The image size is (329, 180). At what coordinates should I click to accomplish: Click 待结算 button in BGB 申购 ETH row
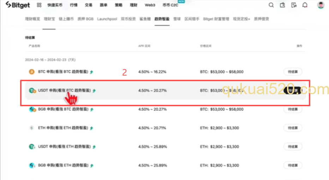click(x=293, y=165)
